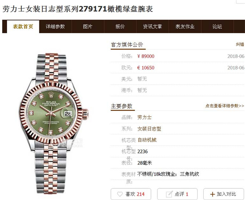The height and width of the screenshot is (200, 245).
Task: Go to the 资讯文章 tab
Action: 153,27
